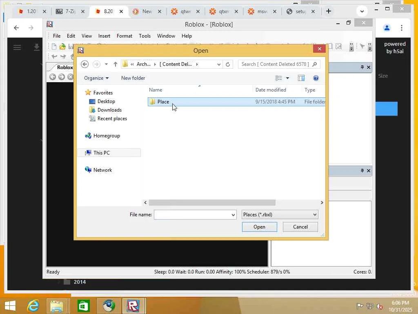Toggle the preview pane icon
The width and height of the screenshot is (418, 314).
(301, 78)
